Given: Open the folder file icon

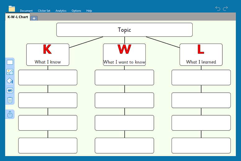Looking at the screenshot, I should [x=12, y=9].
